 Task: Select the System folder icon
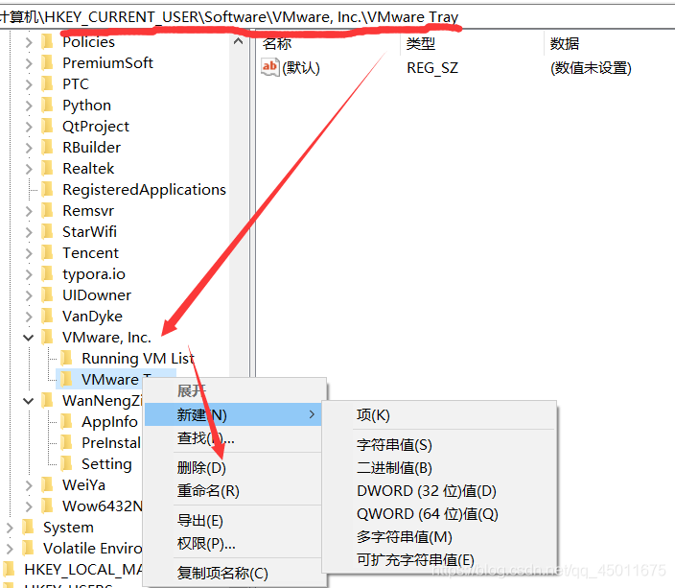click(29, 528)
